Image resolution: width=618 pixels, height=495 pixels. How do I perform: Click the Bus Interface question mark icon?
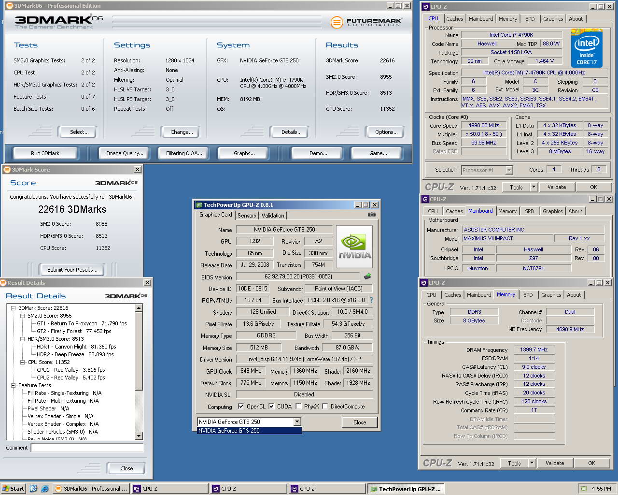point(371,300)
